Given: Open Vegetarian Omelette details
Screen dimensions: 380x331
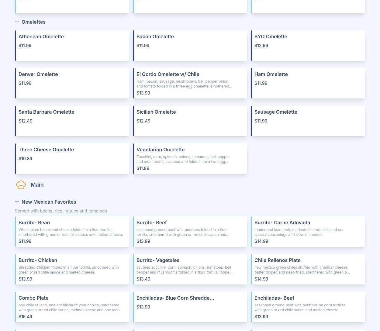Looking at the screenshot, I should tap(190, 159).
